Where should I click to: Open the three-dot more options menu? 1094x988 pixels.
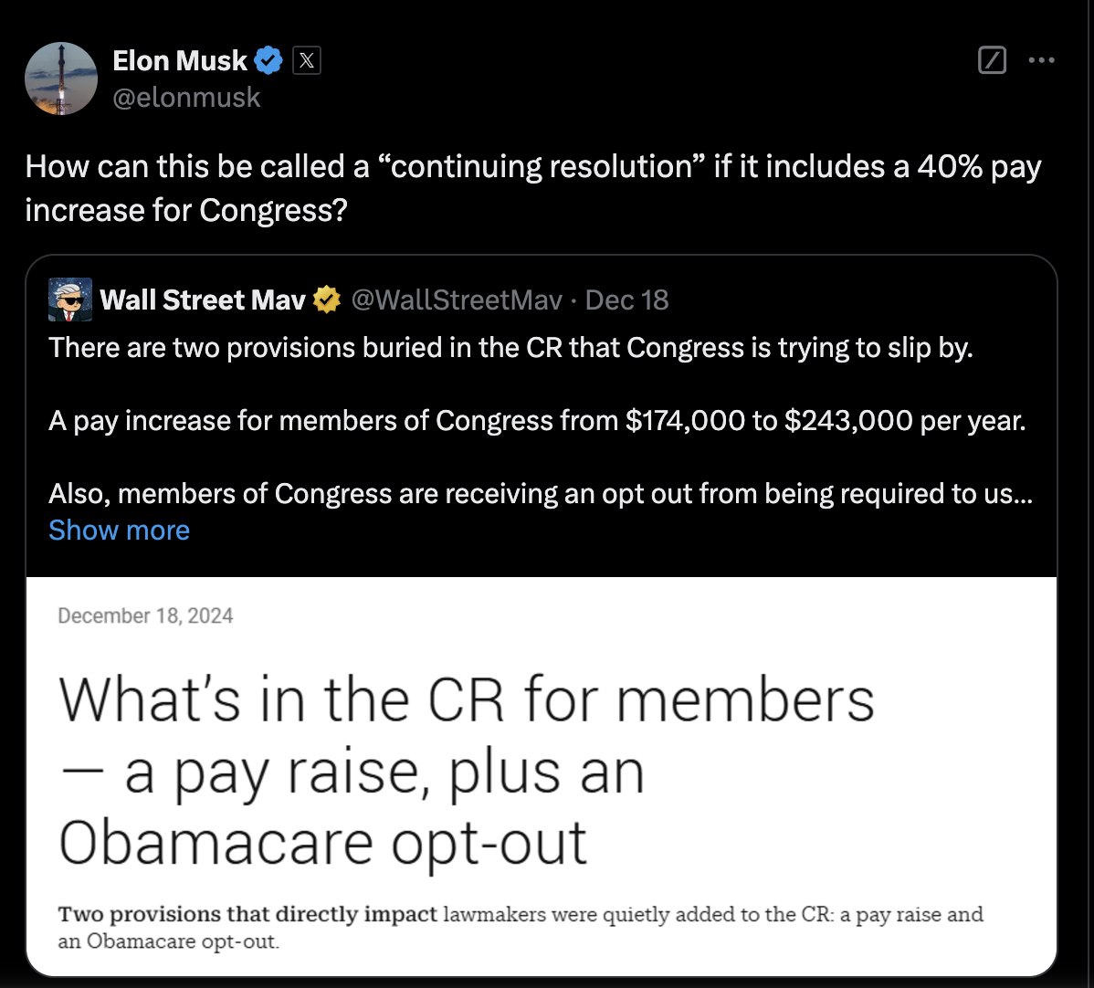point(1041,60)
